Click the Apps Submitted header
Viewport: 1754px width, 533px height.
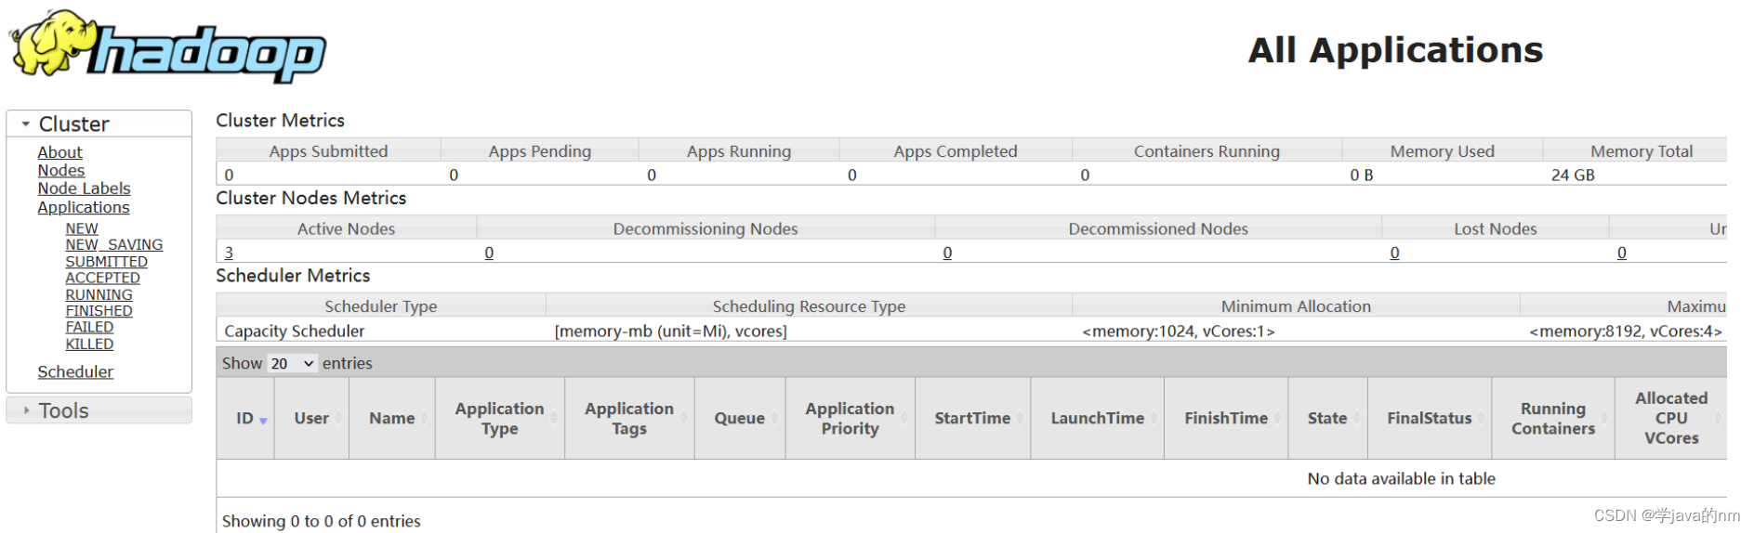click(x=328, y=150)
